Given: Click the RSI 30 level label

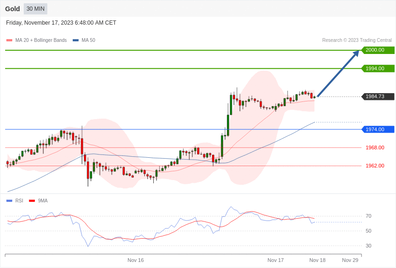Looking at the screenshot, I should [369, 246].
